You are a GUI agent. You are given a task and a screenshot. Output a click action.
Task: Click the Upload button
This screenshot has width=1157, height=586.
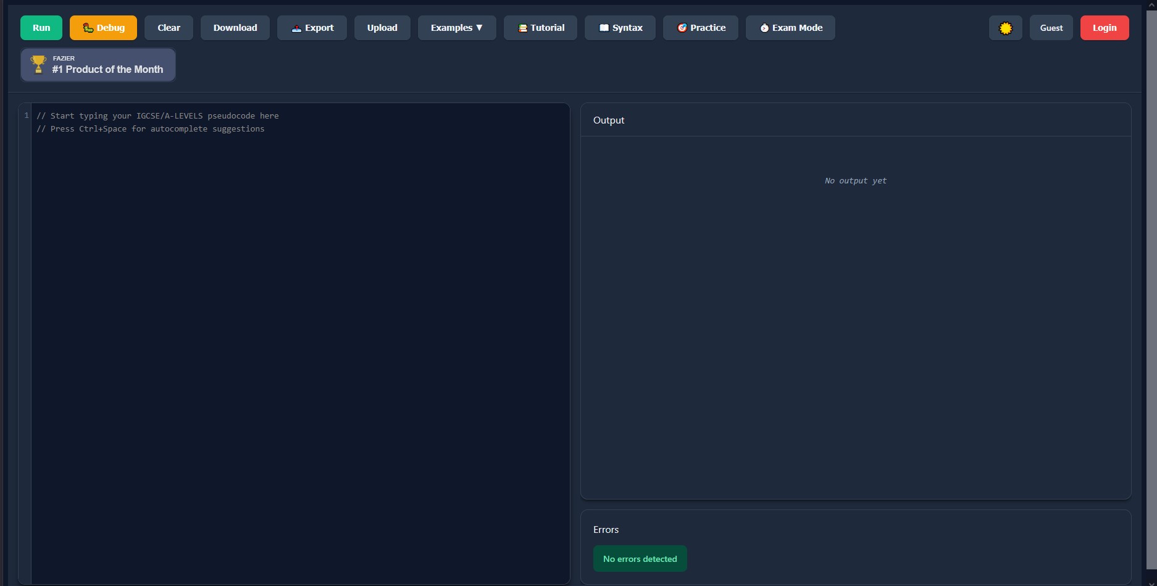(382, 27)
